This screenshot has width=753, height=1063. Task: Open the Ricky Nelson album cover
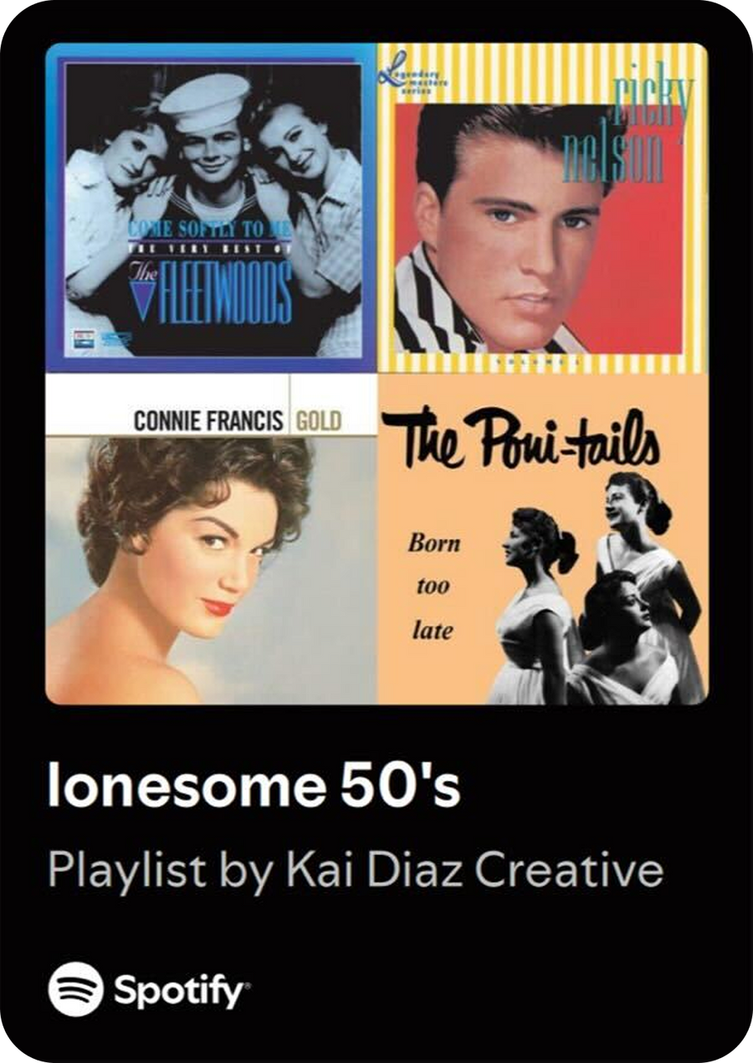[x=542, y=207]
